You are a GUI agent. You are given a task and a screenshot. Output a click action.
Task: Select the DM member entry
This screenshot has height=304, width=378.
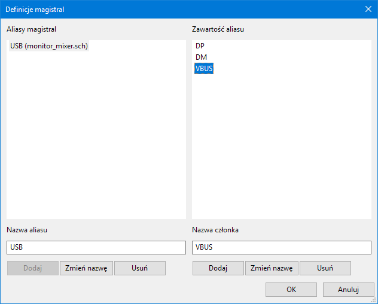[201, 57]
